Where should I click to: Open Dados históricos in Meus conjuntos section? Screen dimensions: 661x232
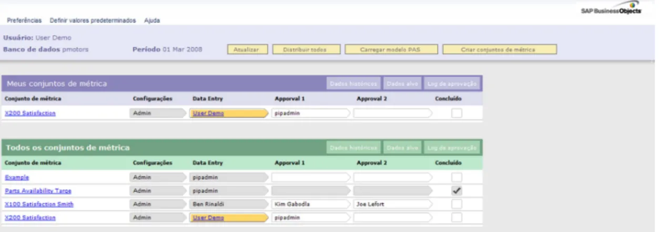click(353, 83)
